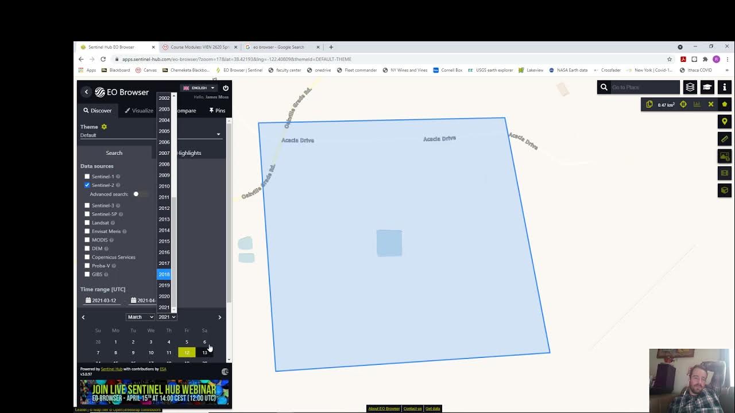This screenshot has width=735, height=413.
Task: Open the ENGLISH language dropdown
Action: point(198,88)
